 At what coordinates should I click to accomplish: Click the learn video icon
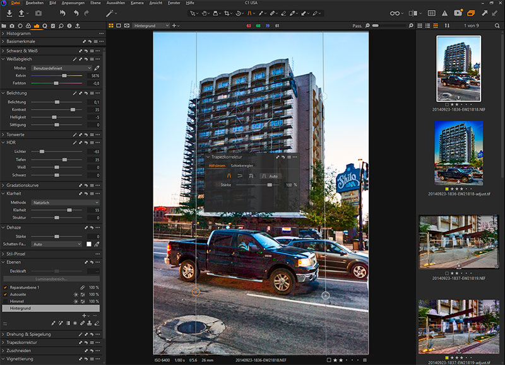coord(458,13)
